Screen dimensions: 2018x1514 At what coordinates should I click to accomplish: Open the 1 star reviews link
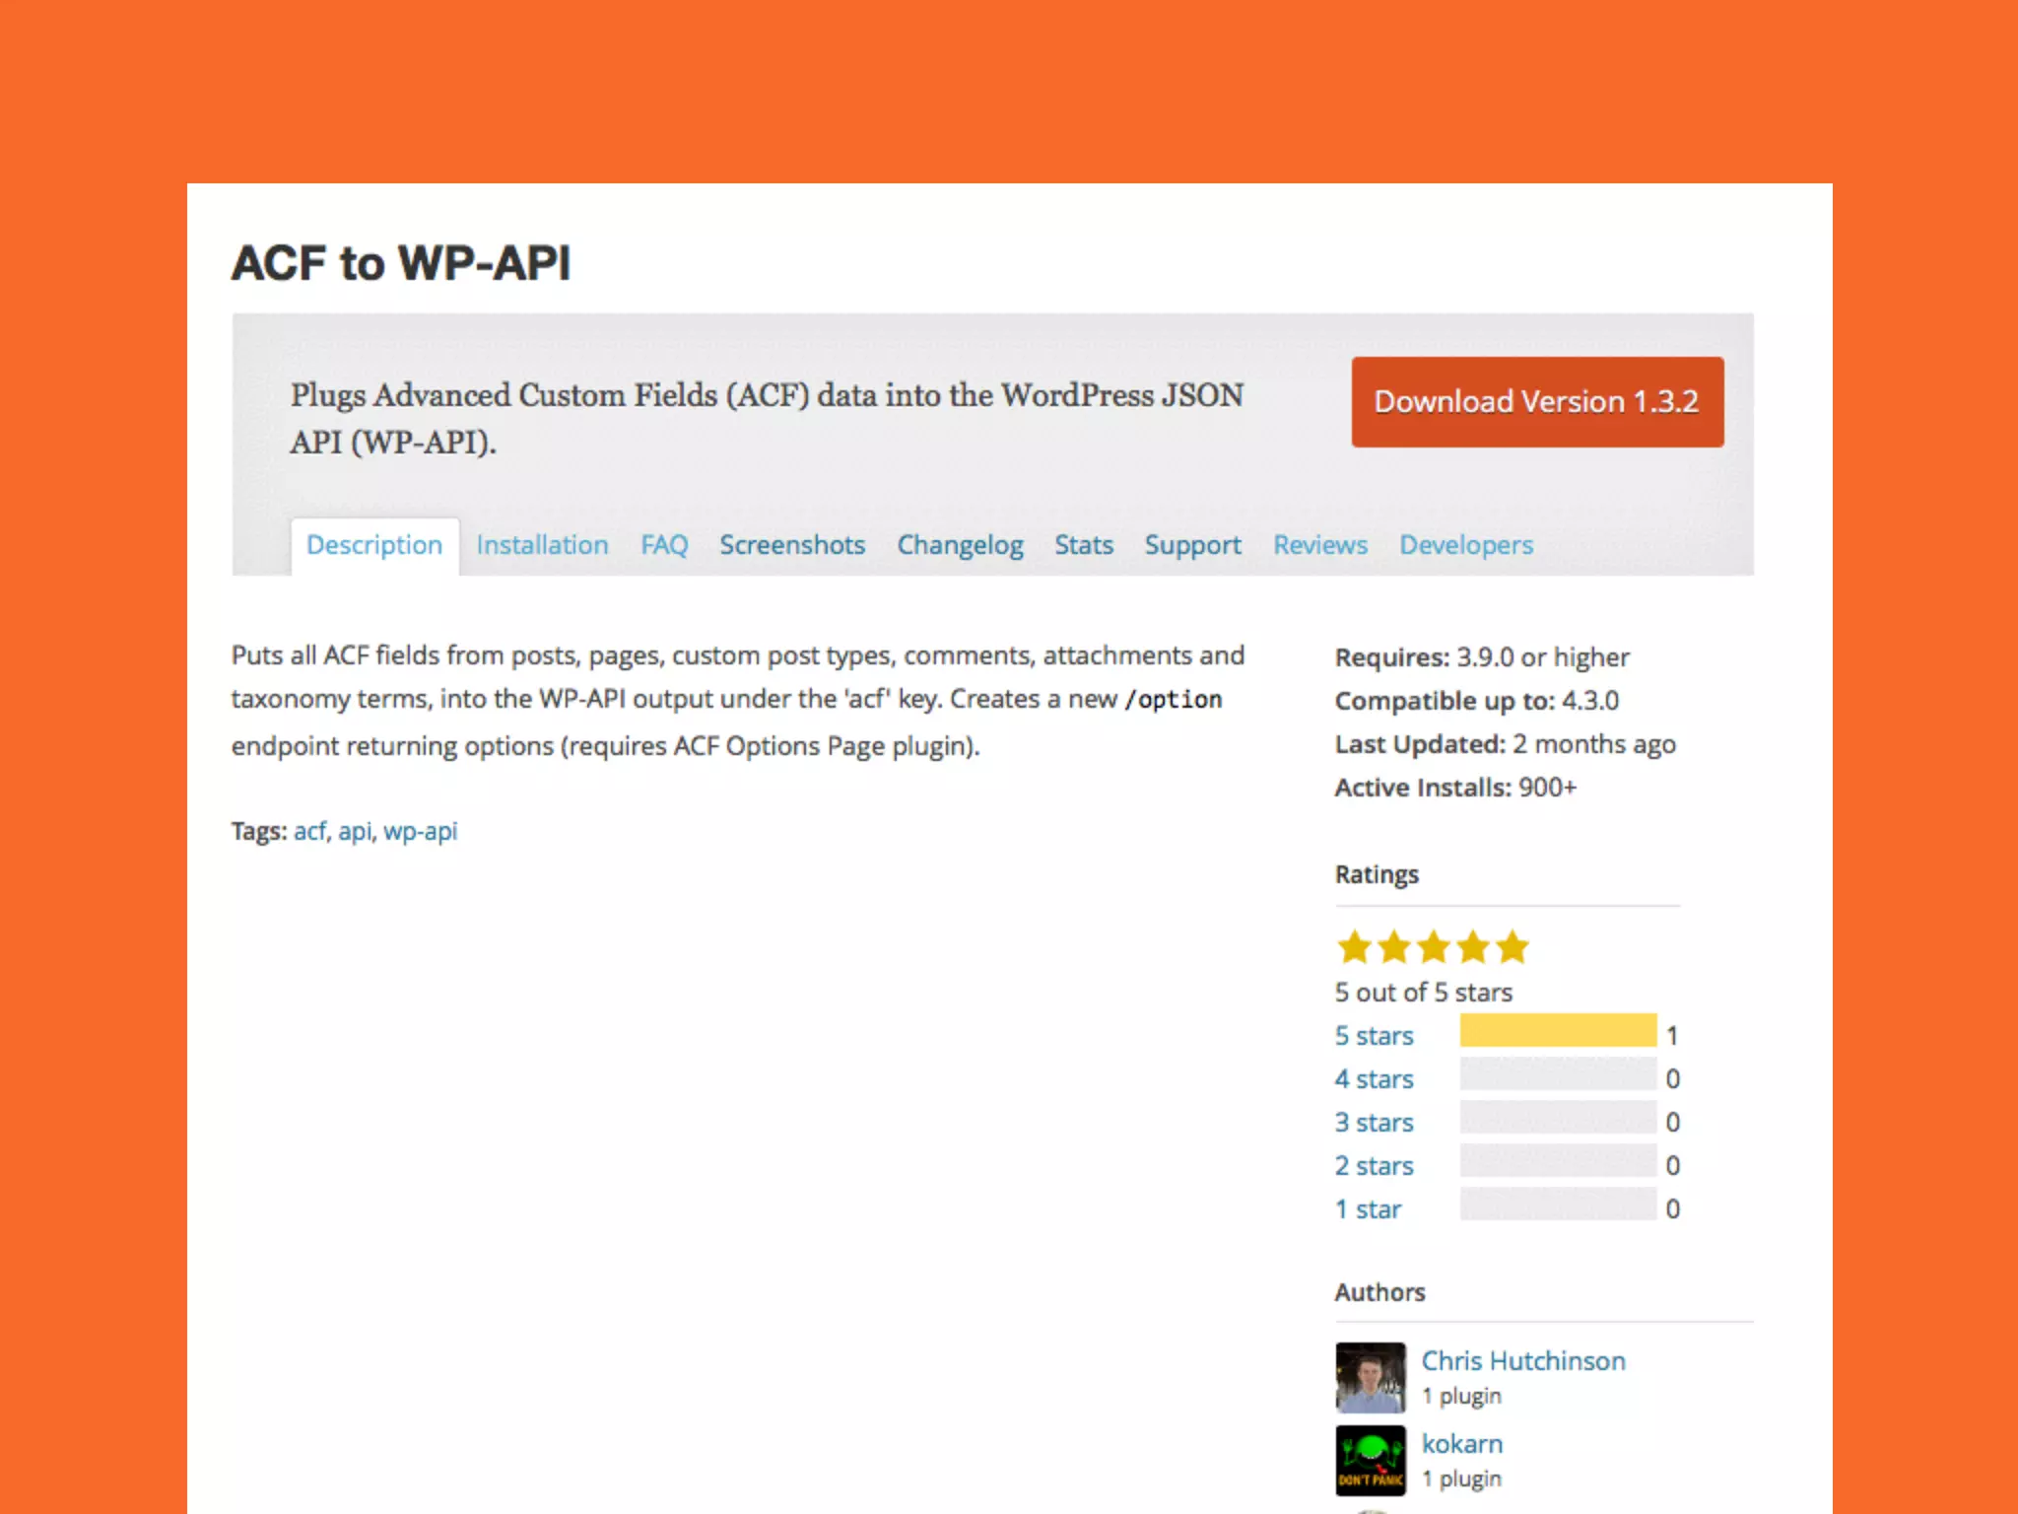[x=1368, y=1209]
